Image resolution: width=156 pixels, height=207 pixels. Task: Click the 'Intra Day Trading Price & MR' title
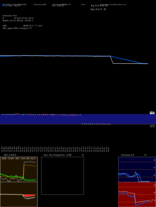click(58, 155)
